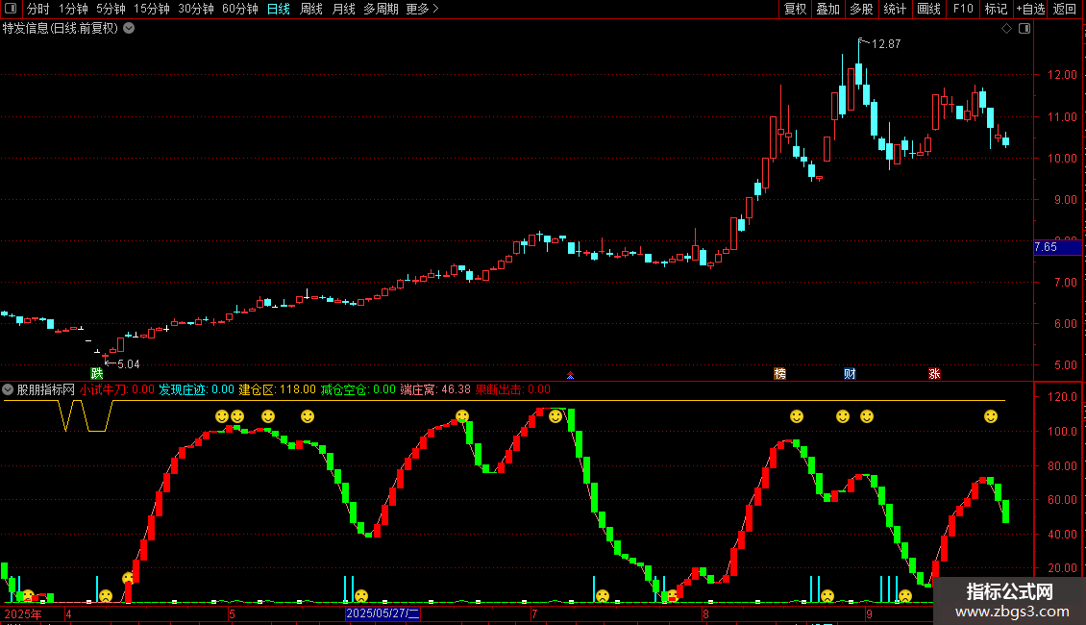Open the 画线 drawing tools
The image size is (1086, 625).
(928, 9)
